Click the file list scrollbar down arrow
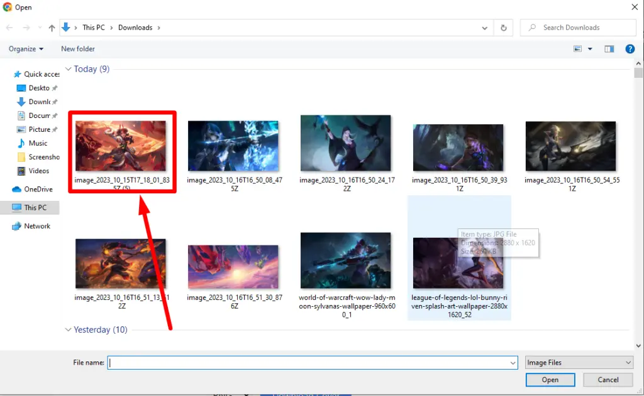 [x=638, y=346]
